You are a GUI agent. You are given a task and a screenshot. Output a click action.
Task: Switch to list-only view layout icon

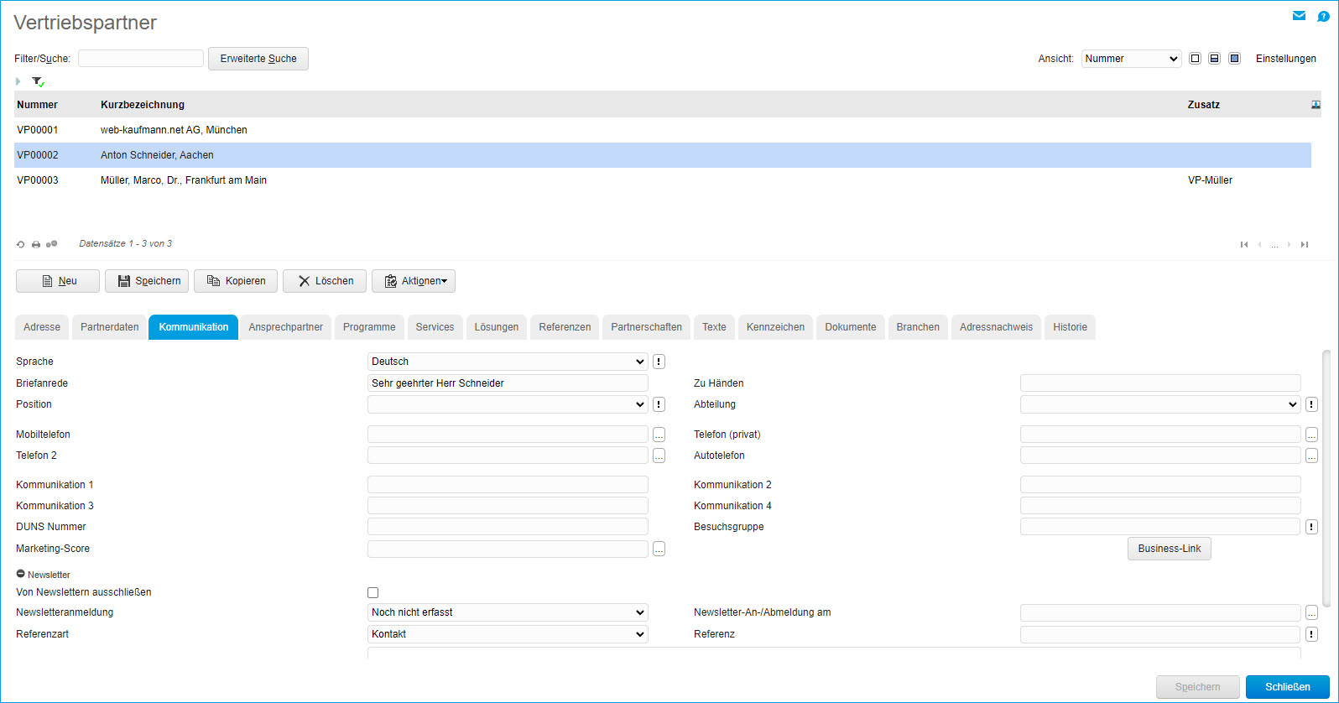coord(1195,59)
